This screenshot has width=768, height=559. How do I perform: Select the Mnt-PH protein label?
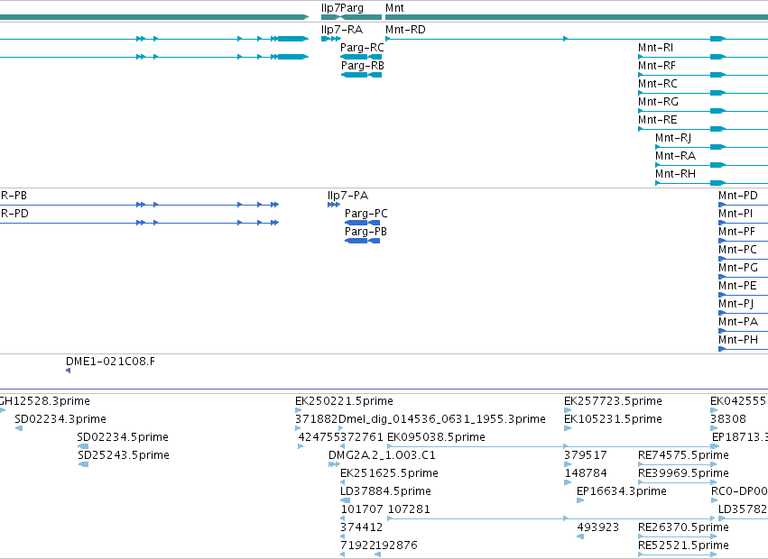[x=737, y=340]
